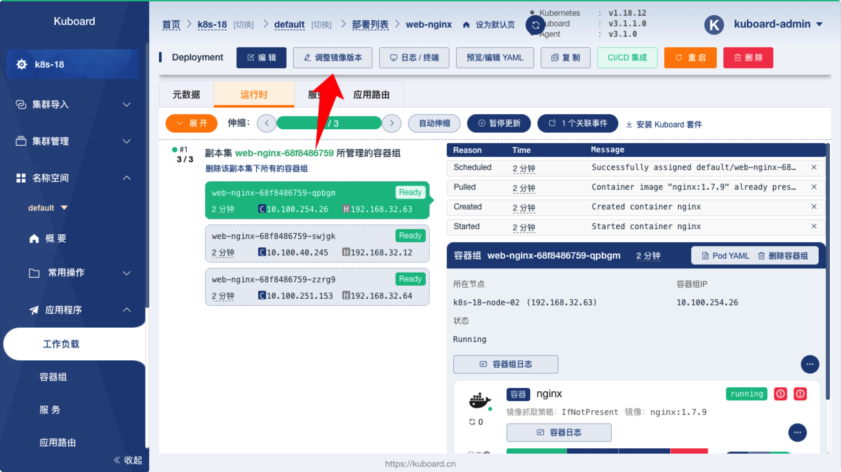Select the 应用路由 (App Routes) tab

(x=371, y=95)
